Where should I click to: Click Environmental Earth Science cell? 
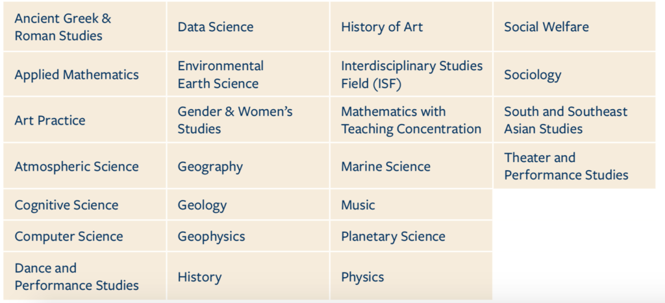248,75
